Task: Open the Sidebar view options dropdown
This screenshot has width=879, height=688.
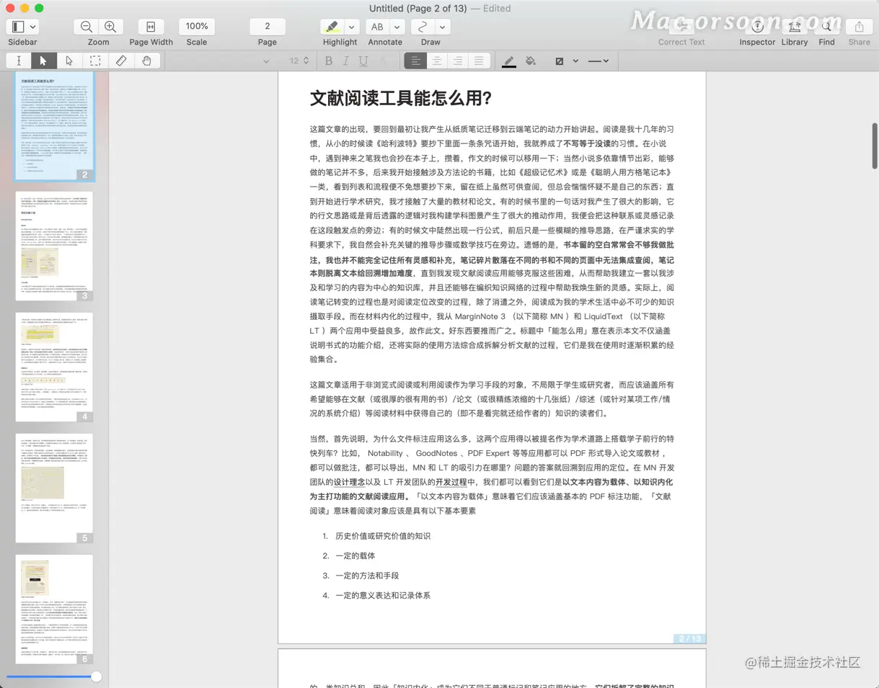Action: coord(33,27)
